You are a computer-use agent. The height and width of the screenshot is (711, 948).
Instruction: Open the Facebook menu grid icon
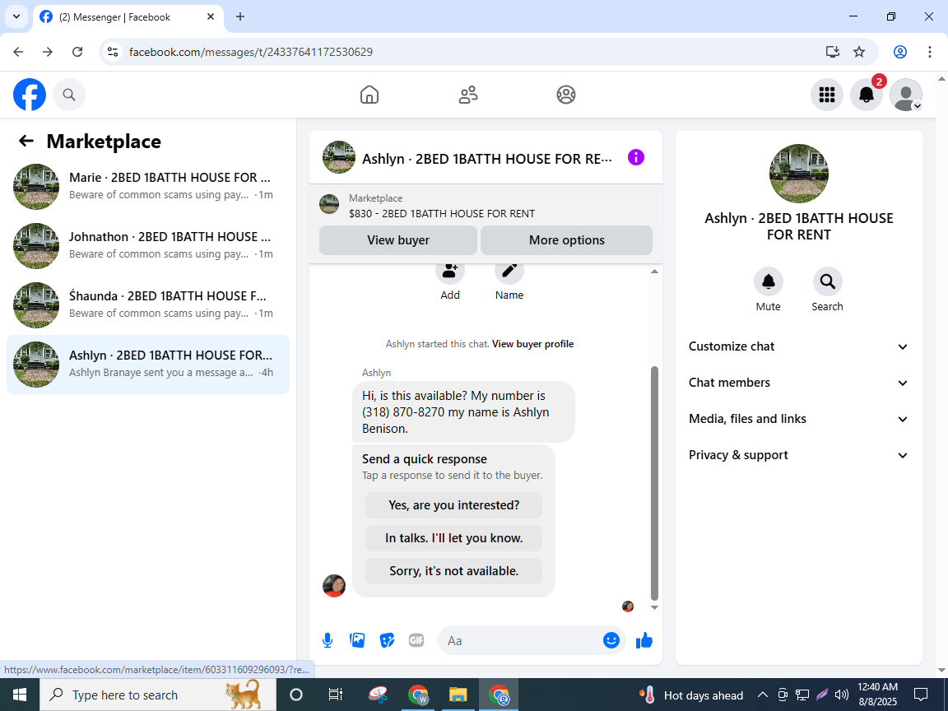pyautogui.click(x=826, y=95)
